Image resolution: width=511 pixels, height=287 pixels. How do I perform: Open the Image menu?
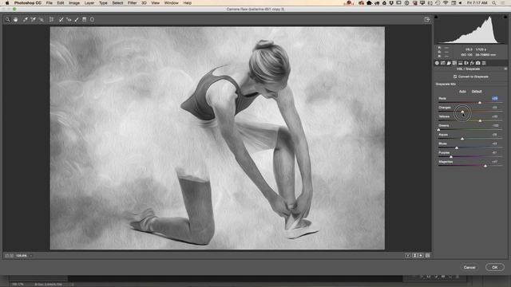[74, 3]
